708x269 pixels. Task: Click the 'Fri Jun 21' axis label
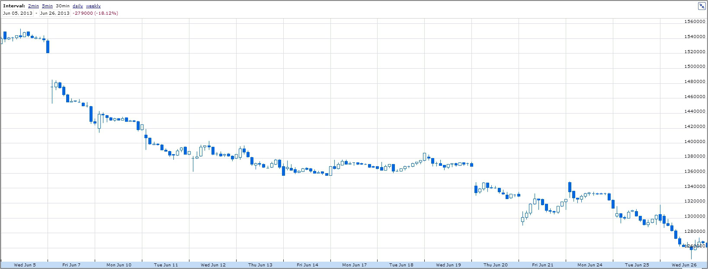click(543, 265)
